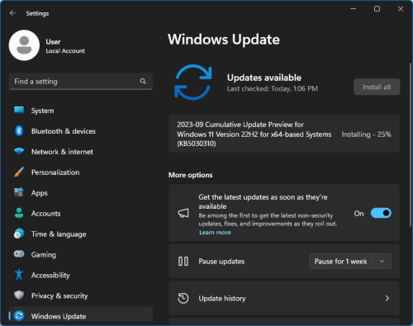Click the Privacy & security shield icon
The height and width of the screenshot is (326, 413).
click(19, 295)
